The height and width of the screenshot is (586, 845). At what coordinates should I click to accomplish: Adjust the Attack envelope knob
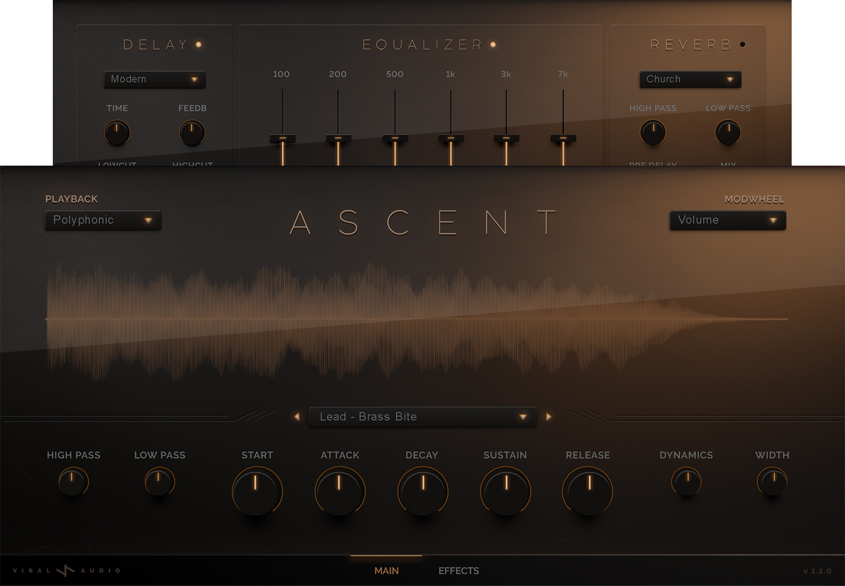340,491
